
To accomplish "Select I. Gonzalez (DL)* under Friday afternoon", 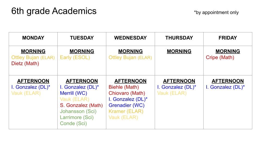I will pos(225,87).
